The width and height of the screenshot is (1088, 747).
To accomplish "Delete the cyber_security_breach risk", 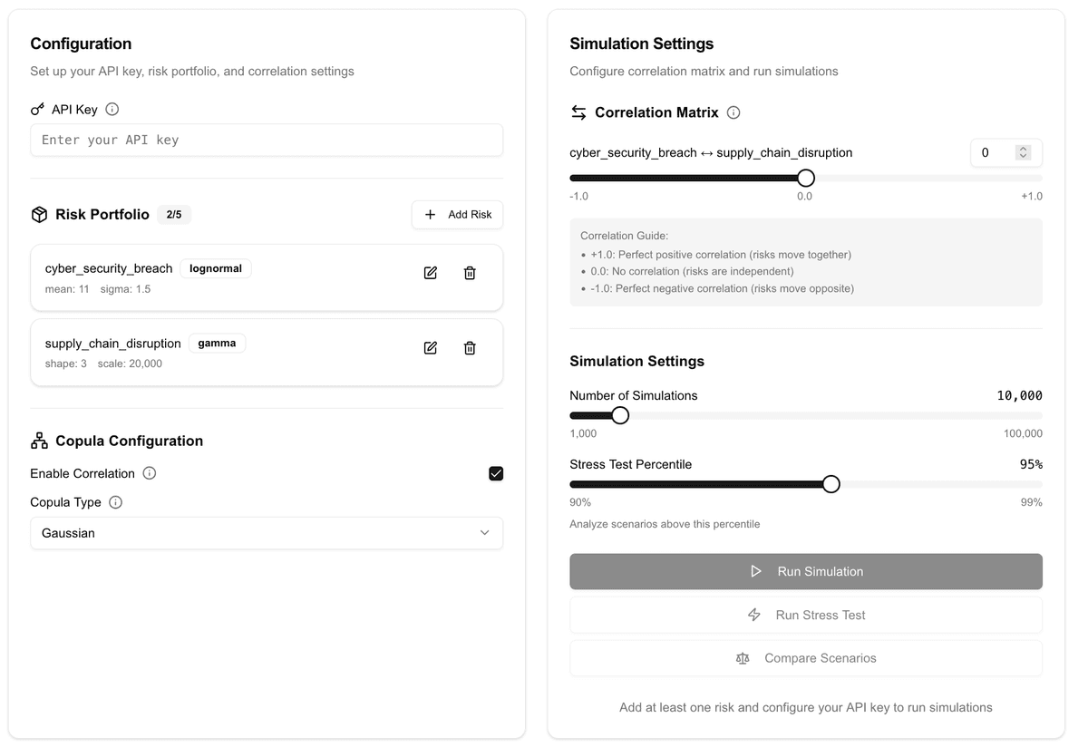I will pos(470,273).
